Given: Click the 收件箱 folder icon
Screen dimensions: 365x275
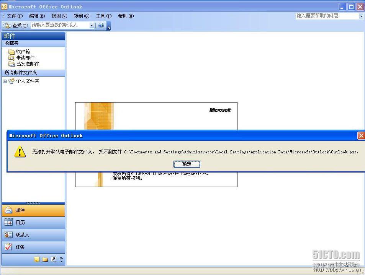Looking at the screenshot, I should pos(11,52).
